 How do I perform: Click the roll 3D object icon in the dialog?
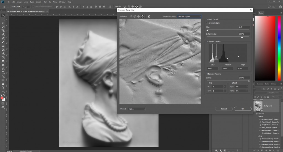click(135, 16)
